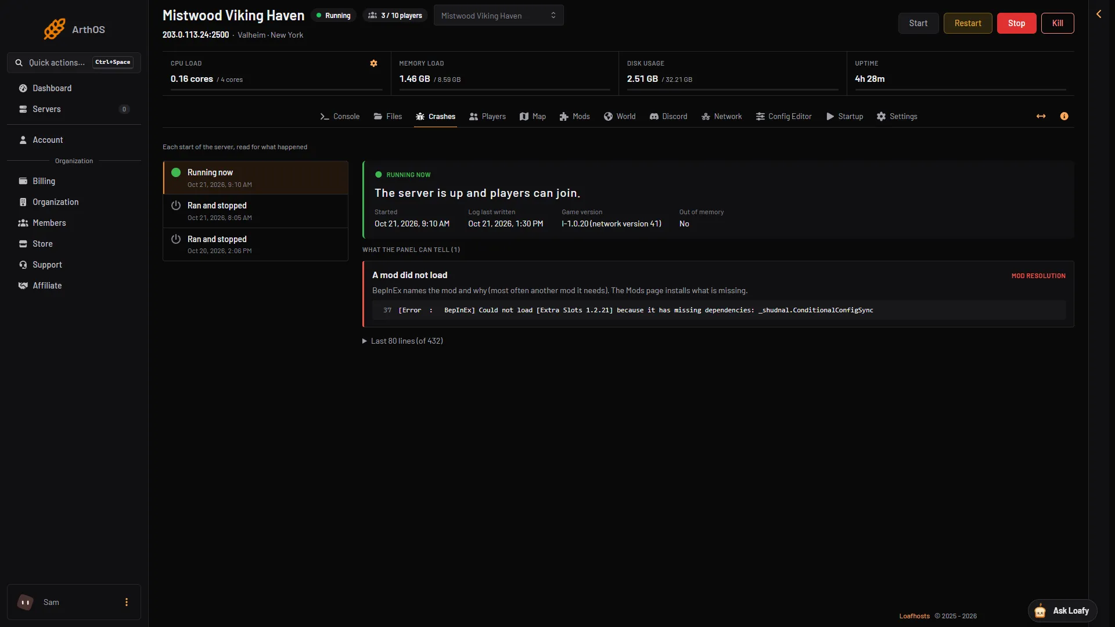The height and width of the screenshot is (627, 1115).
Task: Click the Kill server button
Action: click(x=1058, y=23)
